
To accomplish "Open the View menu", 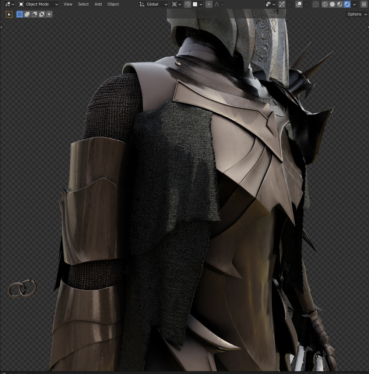I will pyautogui.click(x=68, y=4).
